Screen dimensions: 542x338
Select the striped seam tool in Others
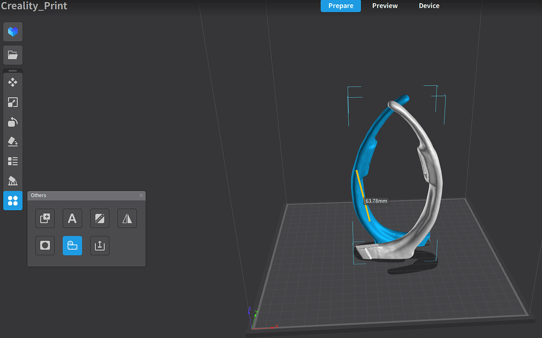click(99, 218)
